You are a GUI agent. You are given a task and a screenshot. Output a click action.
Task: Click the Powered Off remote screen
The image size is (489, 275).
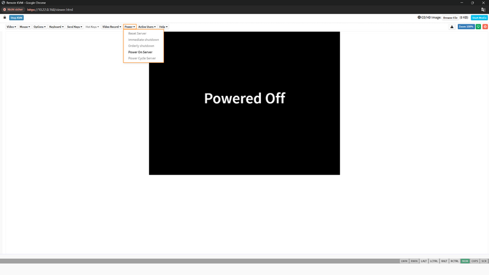coord(244,103)
